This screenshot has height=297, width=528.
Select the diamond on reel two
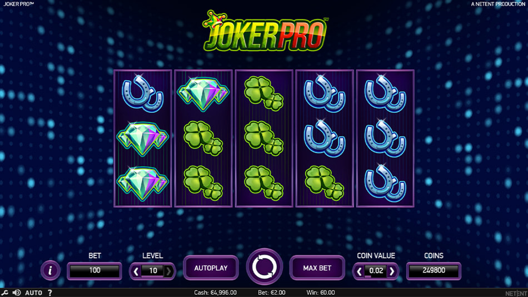click(203, 94)
